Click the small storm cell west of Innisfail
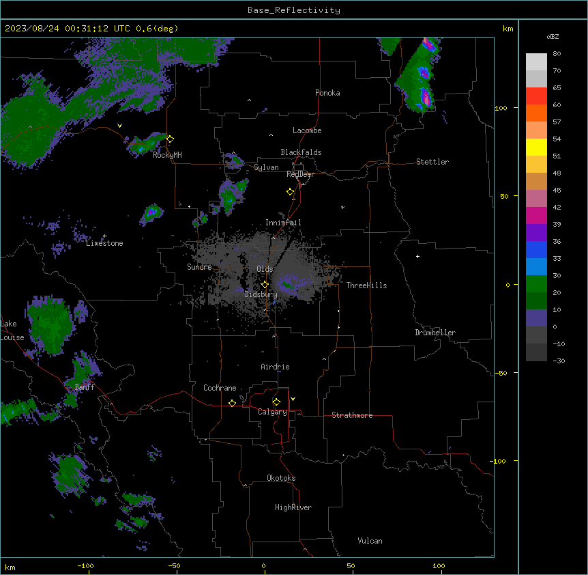Viewport: 588px width, 575px height. (x=152, y=214)
